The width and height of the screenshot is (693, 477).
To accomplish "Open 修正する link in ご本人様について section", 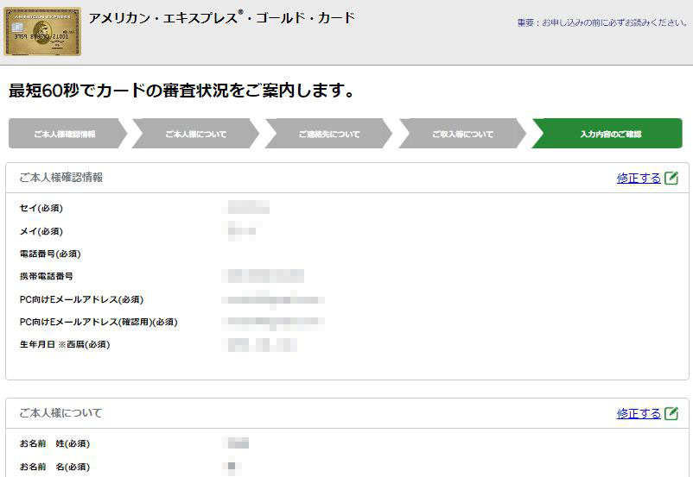I will pyautogui.click(x=639, y=414).
